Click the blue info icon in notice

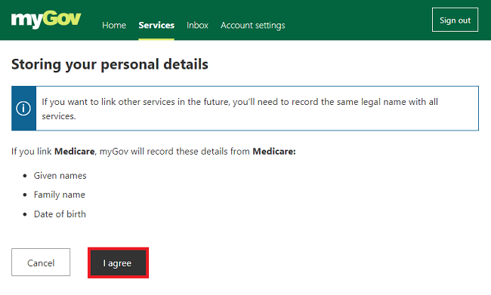point(23,108)
